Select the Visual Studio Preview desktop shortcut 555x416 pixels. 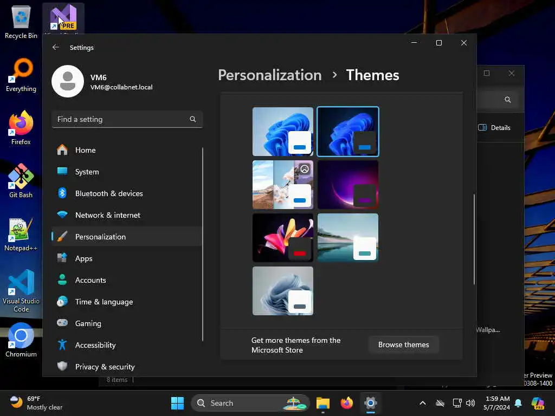pos(63,18)
